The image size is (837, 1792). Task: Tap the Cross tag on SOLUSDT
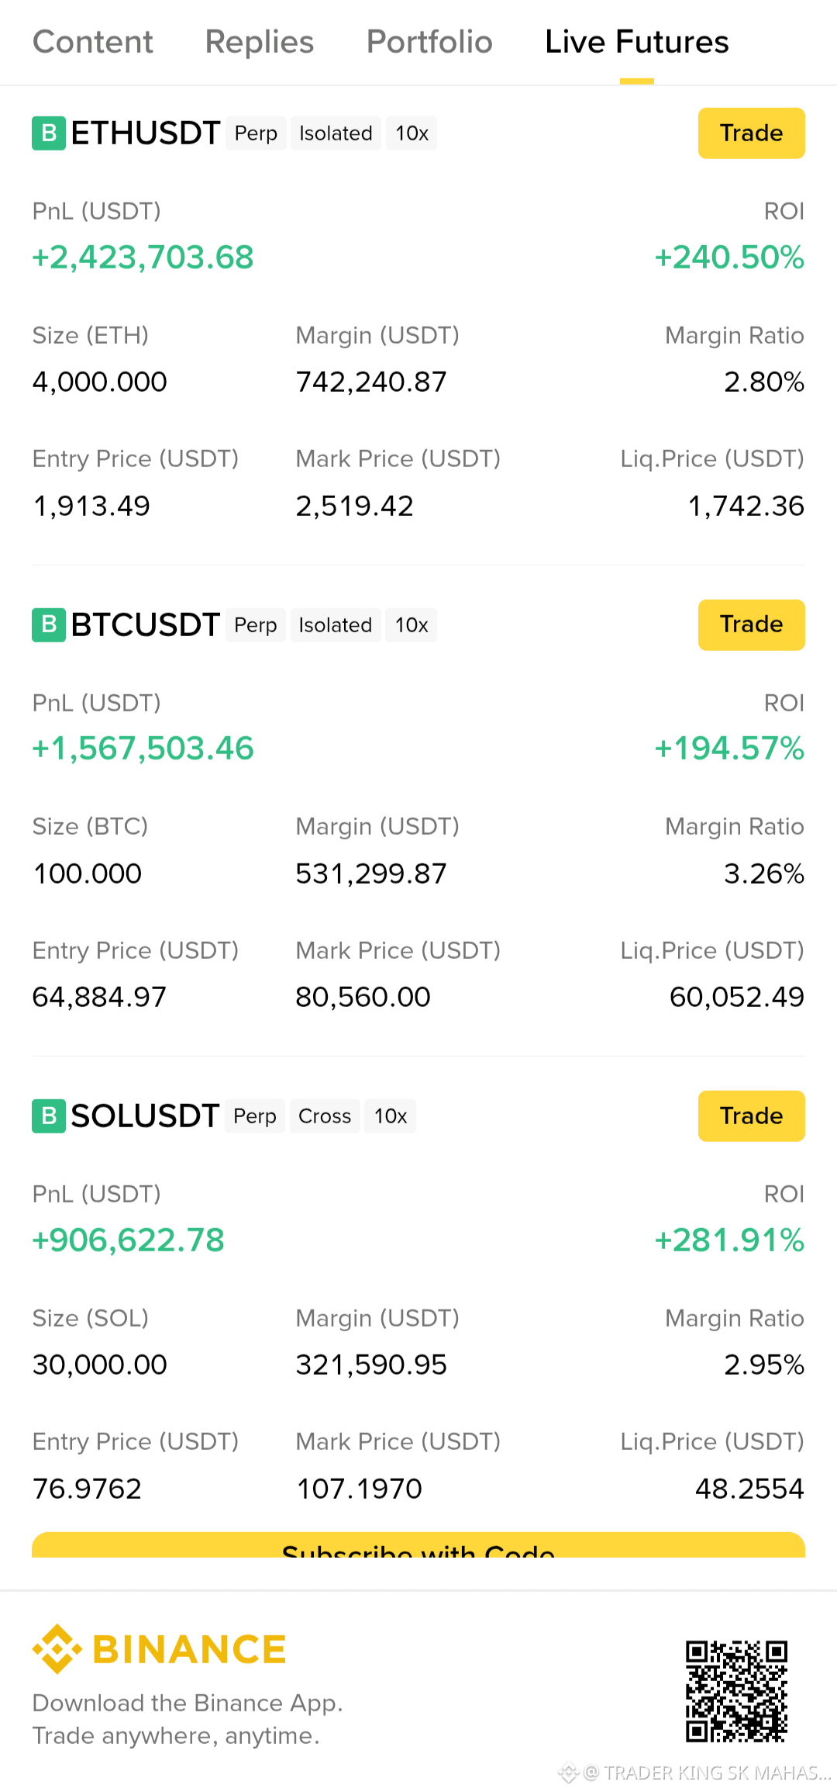click(325, 1116)
